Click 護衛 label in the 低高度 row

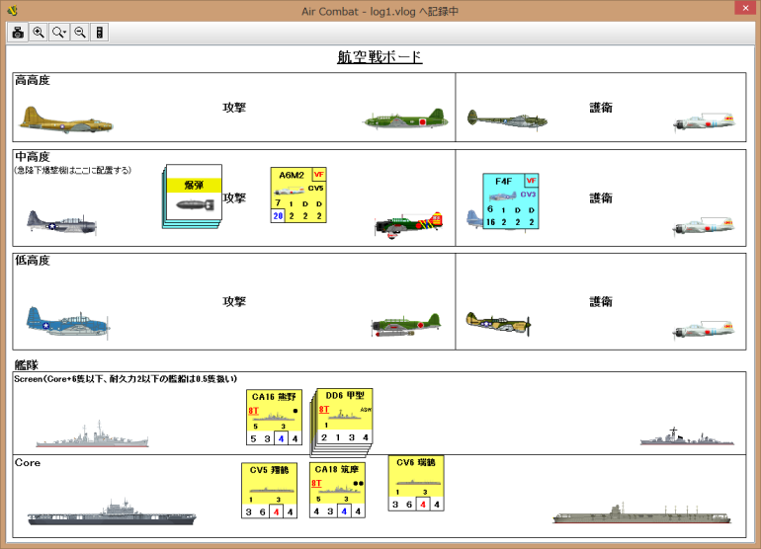[x=601, y=302]
